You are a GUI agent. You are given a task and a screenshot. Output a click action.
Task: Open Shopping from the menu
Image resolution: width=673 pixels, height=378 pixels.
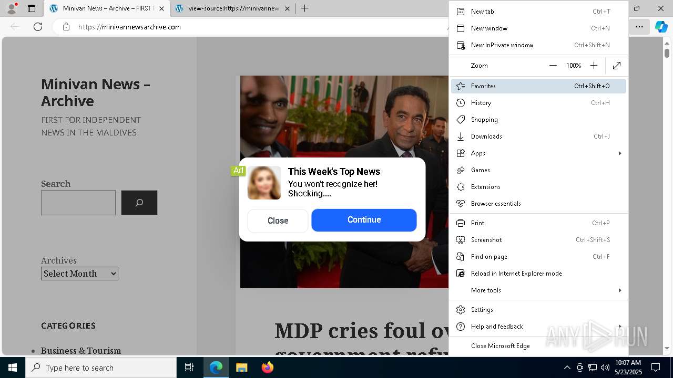coord(538,120)
